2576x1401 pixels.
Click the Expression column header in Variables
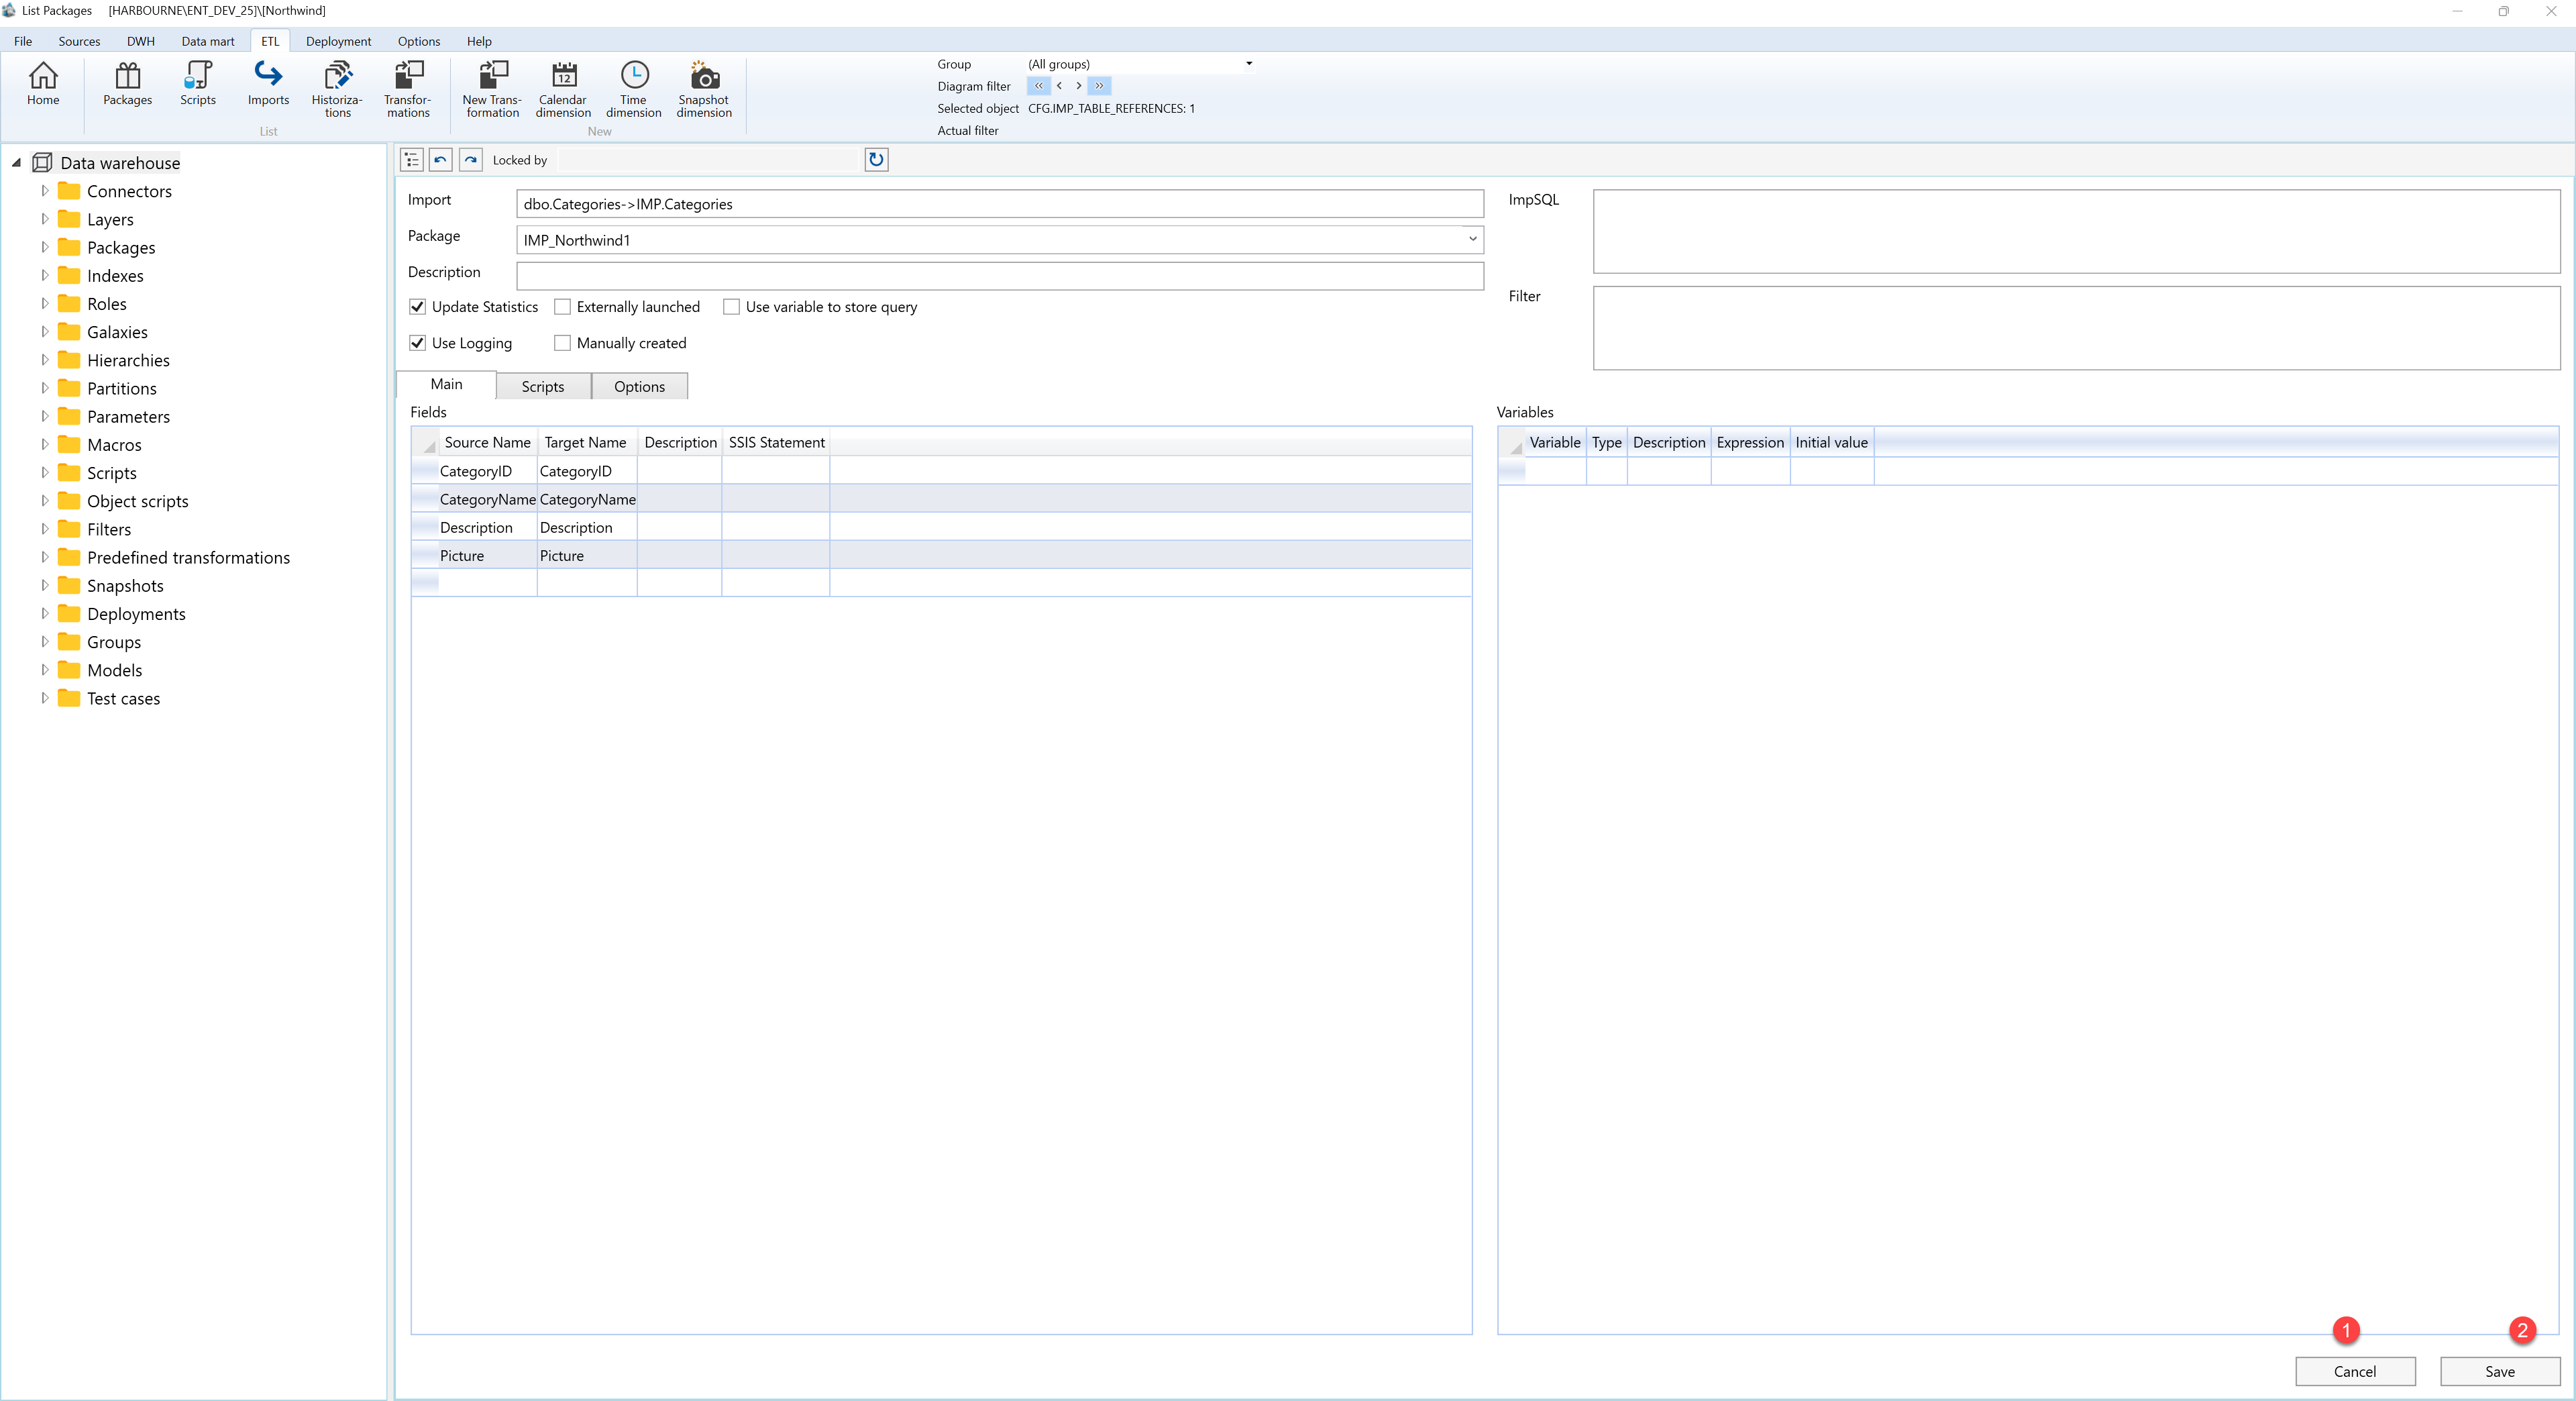tap(1750, 442)
